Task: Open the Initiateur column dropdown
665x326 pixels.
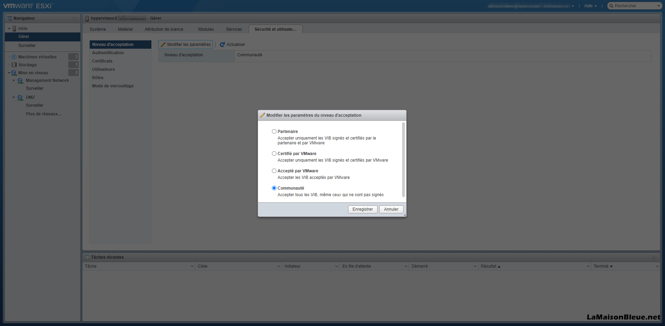Action: (337, 266)
